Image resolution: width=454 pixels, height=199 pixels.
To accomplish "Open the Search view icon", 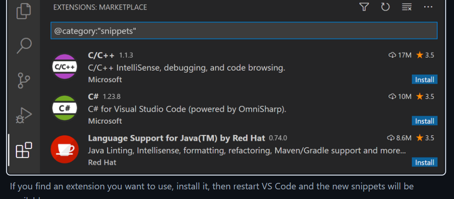I will (23, 45).
